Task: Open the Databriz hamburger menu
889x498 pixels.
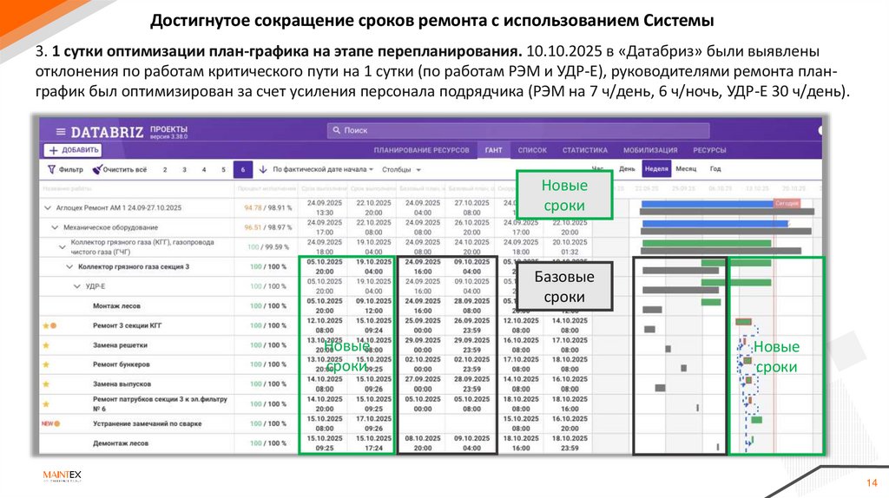Action: tap(61, 131)
